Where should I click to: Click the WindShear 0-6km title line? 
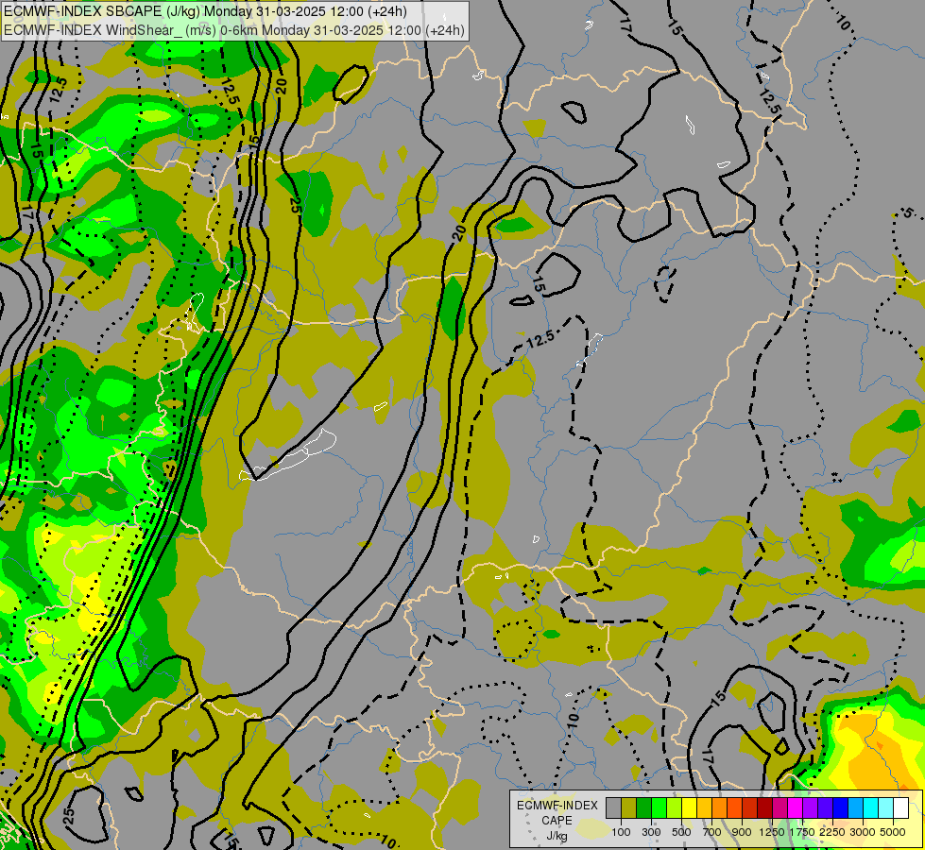233,30
